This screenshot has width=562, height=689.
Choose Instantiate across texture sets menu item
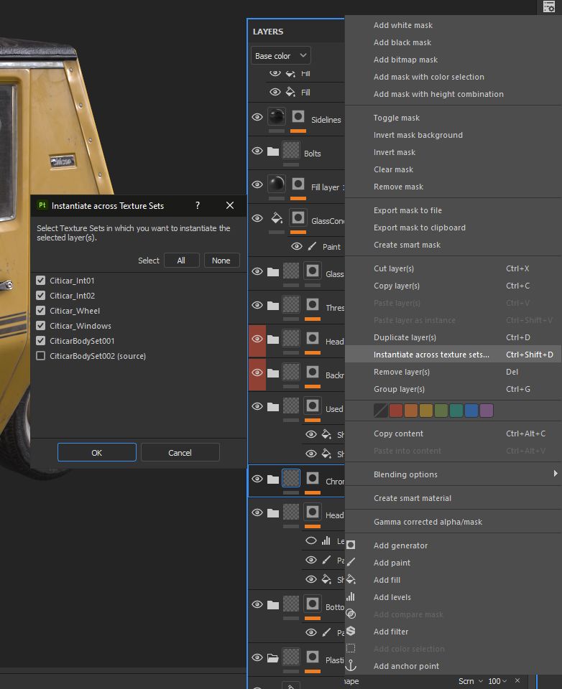point(431,355)
